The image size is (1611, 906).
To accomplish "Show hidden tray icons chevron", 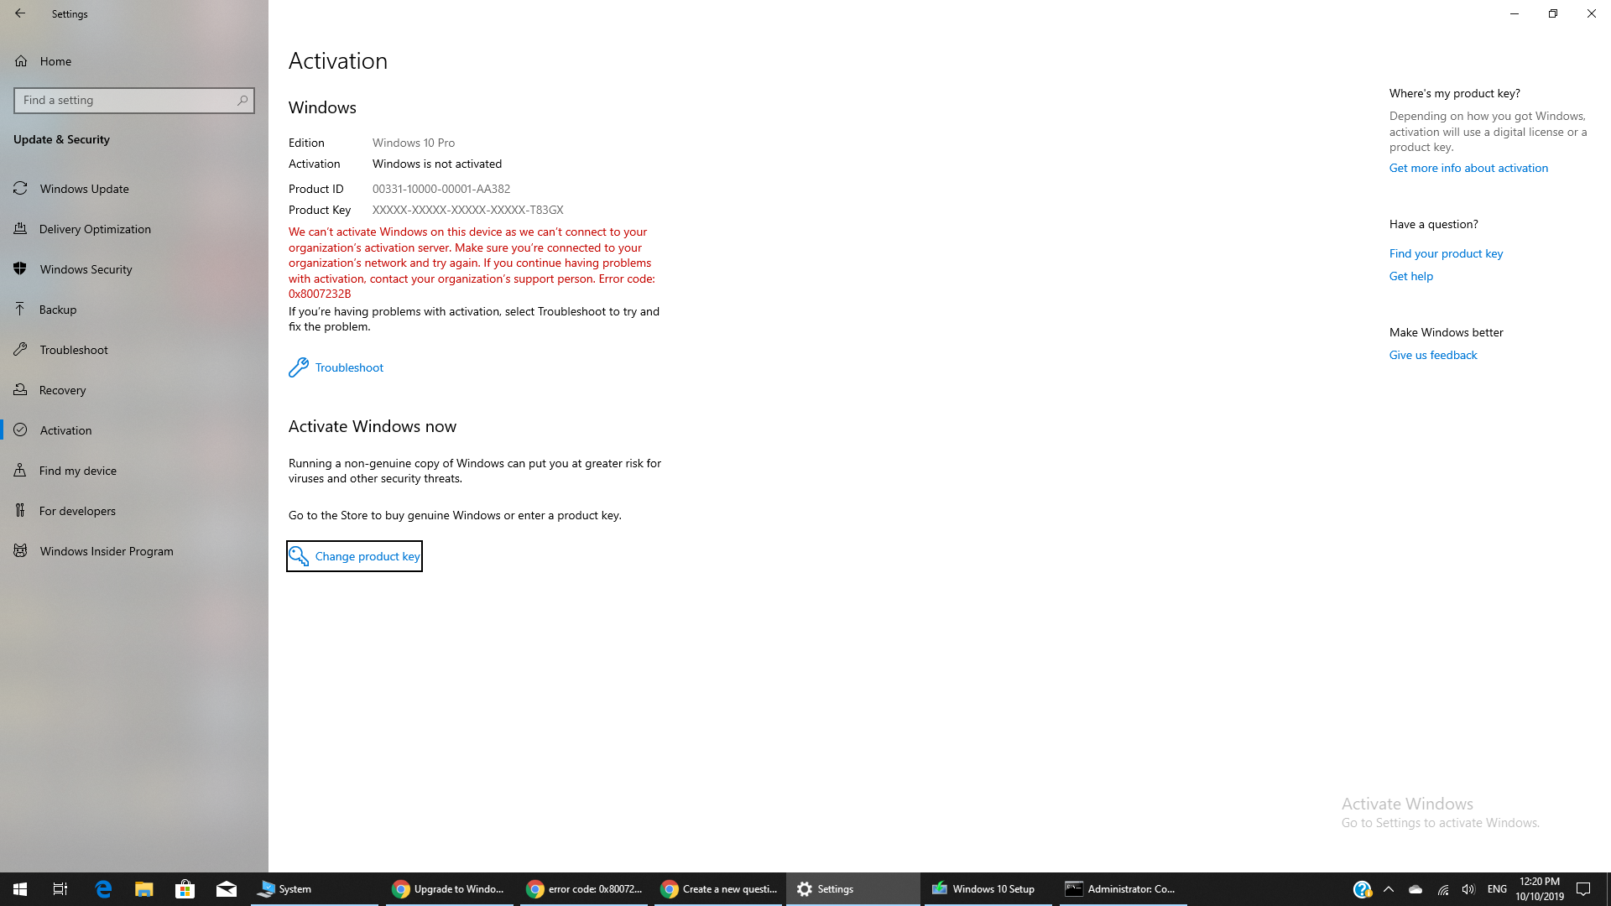I will pos(1389,889).
